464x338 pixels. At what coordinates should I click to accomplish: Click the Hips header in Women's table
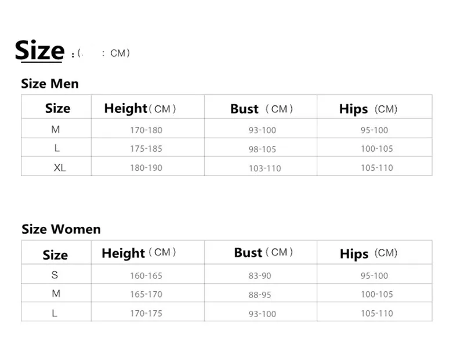(368, 253)
